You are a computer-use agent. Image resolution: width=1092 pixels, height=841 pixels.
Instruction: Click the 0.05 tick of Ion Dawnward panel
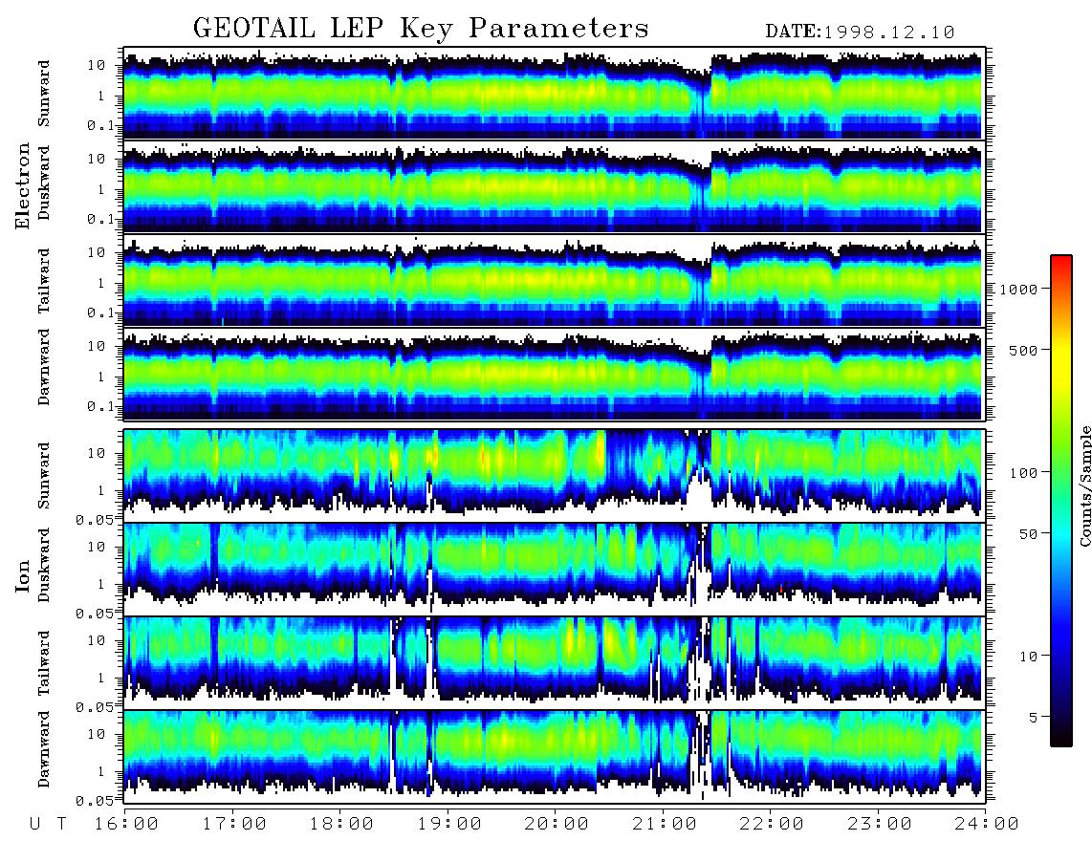[x=95, y=801]
